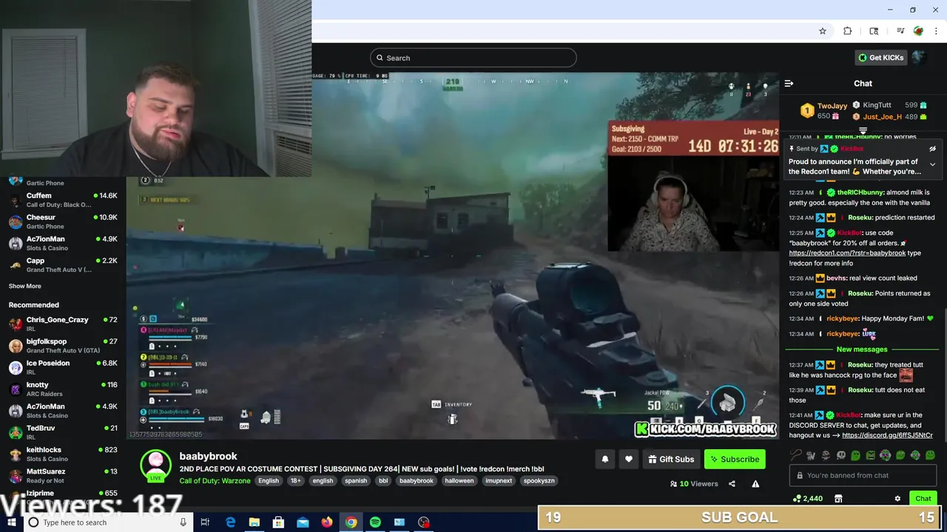Click the Get KICKs button

tap(881, 58)
